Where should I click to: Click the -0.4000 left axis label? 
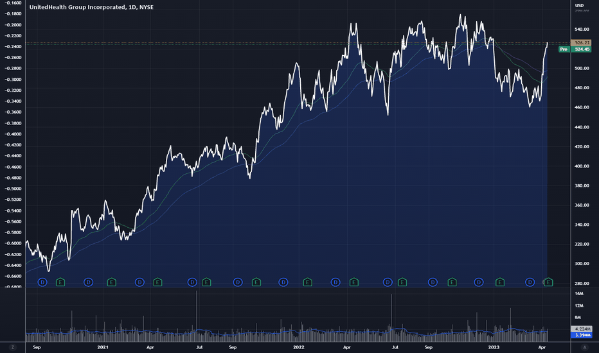(x=13, y=134)
